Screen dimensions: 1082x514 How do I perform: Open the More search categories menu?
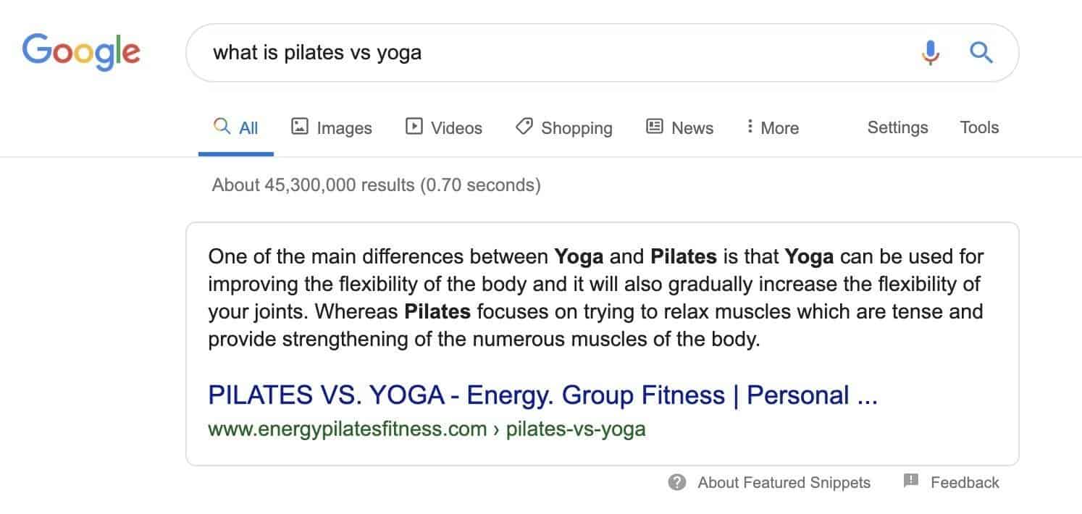pos(772,127)
